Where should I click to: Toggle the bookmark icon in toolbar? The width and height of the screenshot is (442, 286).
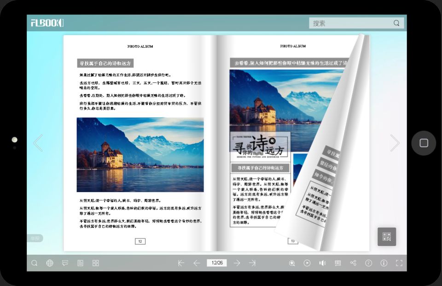point(338,263)
